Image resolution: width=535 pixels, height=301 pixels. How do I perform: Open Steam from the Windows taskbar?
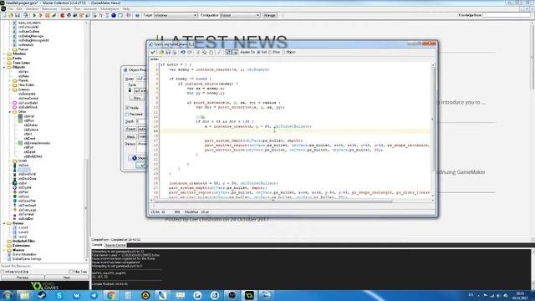coord(42,295)
